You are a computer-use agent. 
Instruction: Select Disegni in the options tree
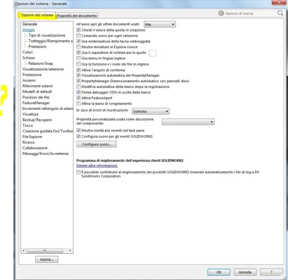pos(28,30)
